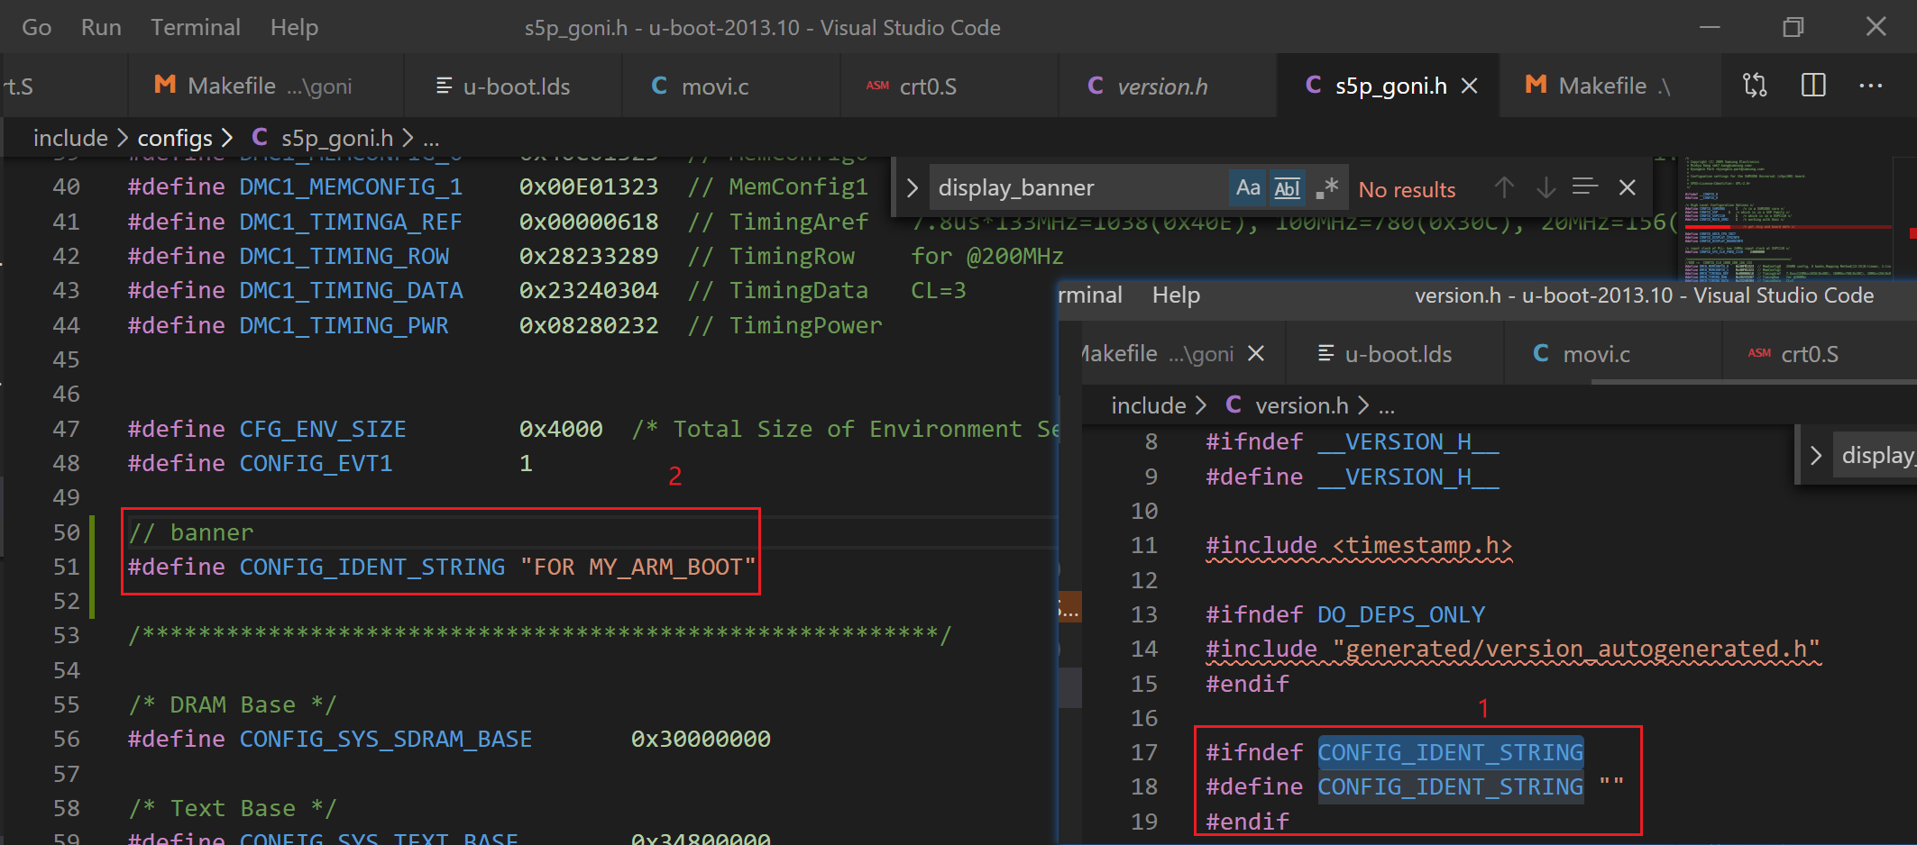Expand replace in version.h find widget
The width and height of the screenshot is (1917, 845).
[1816, 455]
